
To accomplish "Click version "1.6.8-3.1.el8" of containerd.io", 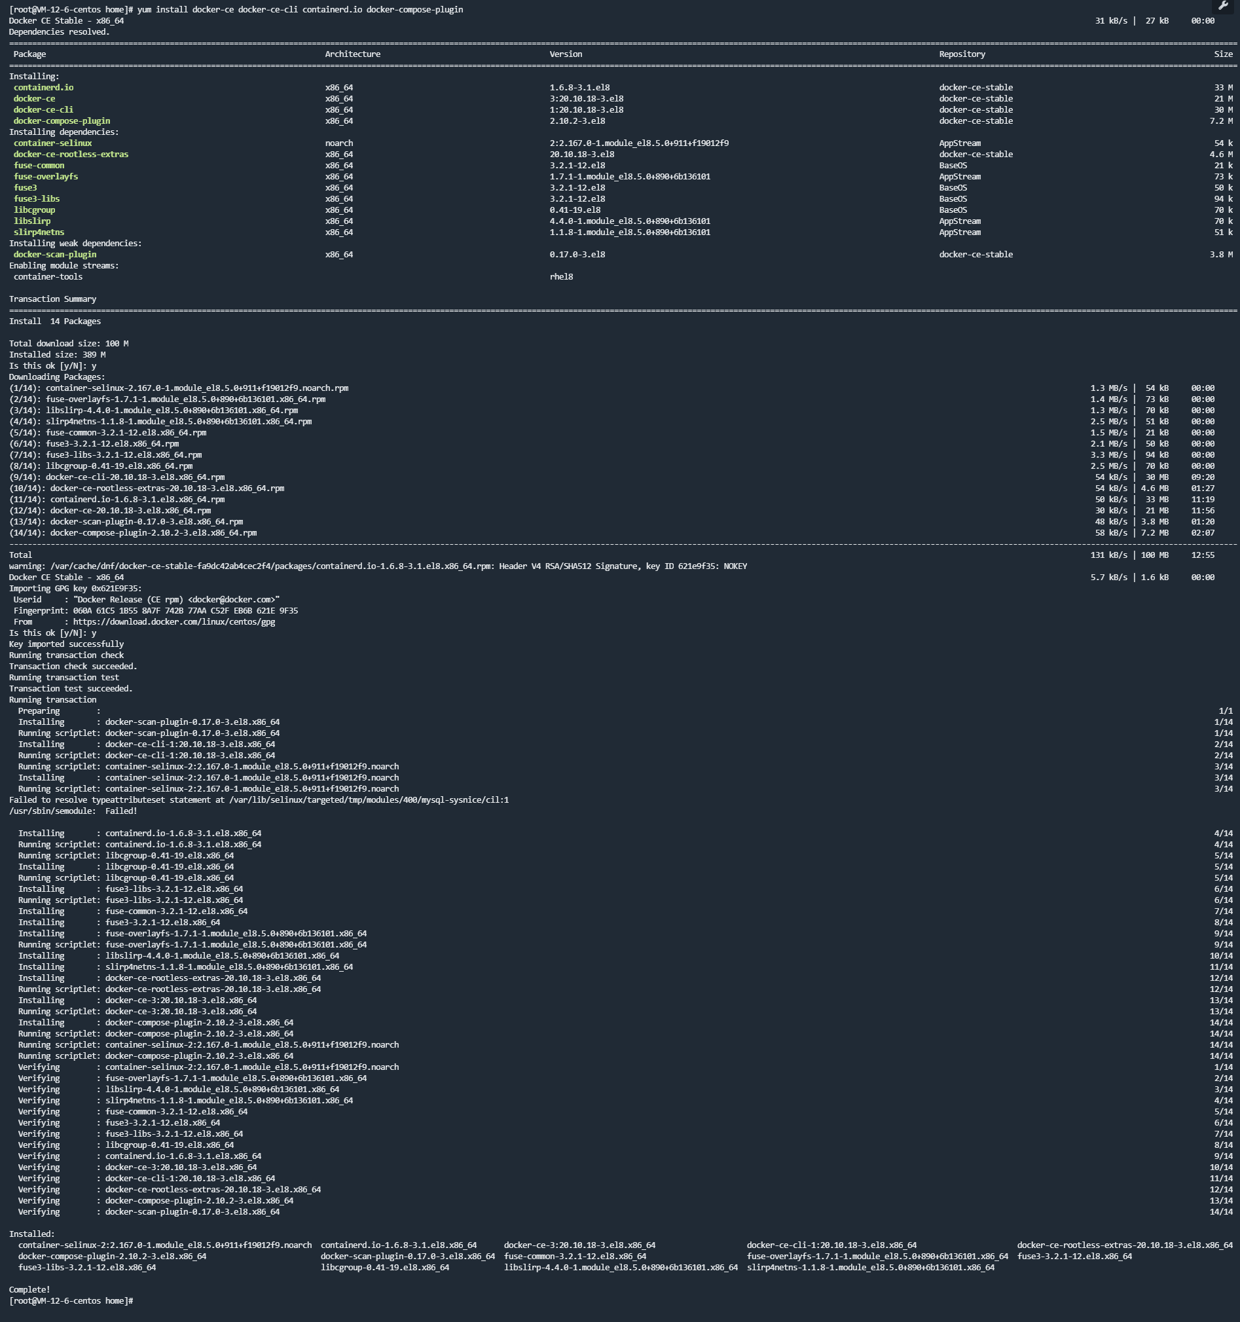I will click(580, 88).
